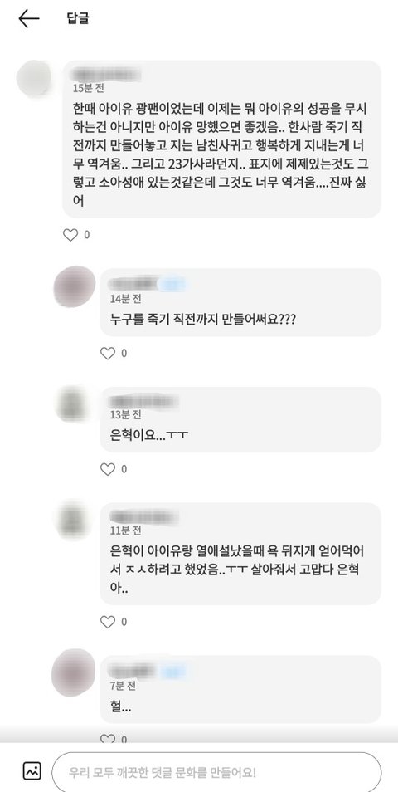Like the original comment posted 15분 전
This screenshot has height=792, width=398.
(70, 235)
